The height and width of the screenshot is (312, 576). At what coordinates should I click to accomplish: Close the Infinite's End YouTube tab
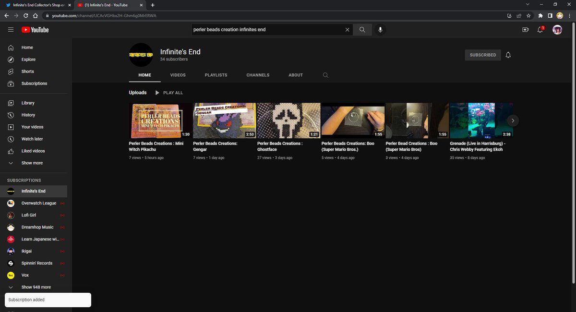(x=142, y=5)
